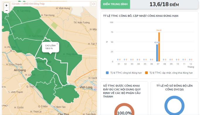This screenshot has height=115, width=200.
Task: Toggle blue legend Tỷ lệ TTHC công bố đúng hạn
Action: click(124, 73)
